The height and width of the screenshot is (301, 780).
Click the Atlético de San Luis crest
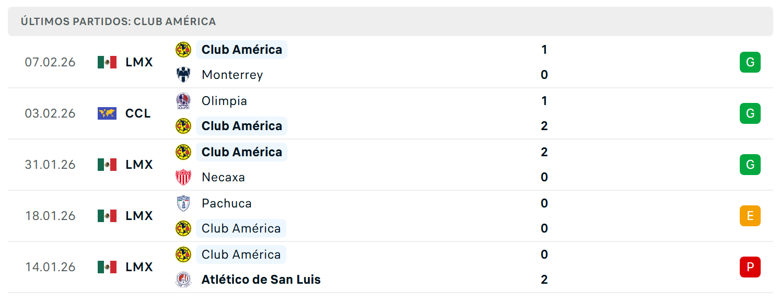click(183, 280)
